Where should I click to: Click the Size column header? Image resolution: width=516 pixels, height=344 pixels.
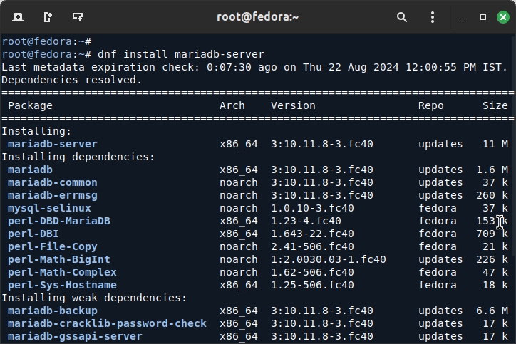click(495, 105)
